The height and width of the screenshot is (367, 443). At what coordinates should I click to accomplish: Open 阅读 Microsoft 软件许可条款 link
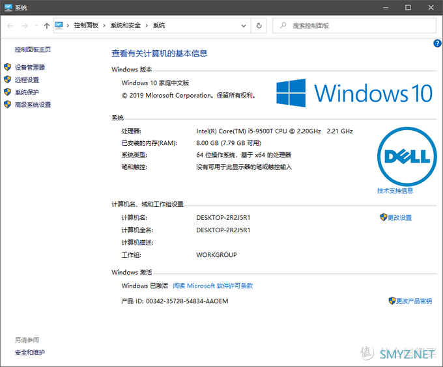click(x=213, y=286)
